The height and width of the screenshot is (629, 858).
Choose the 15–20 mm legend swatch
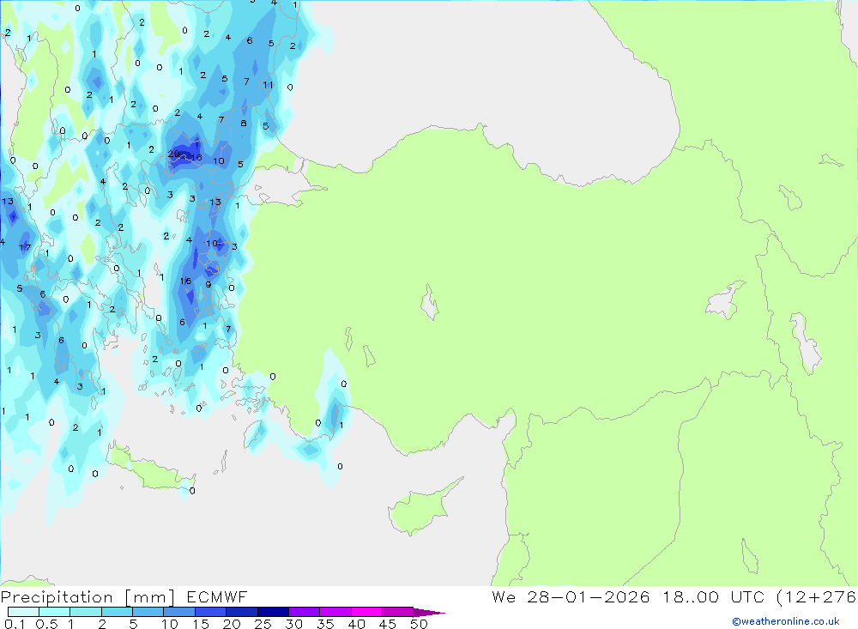211,612
